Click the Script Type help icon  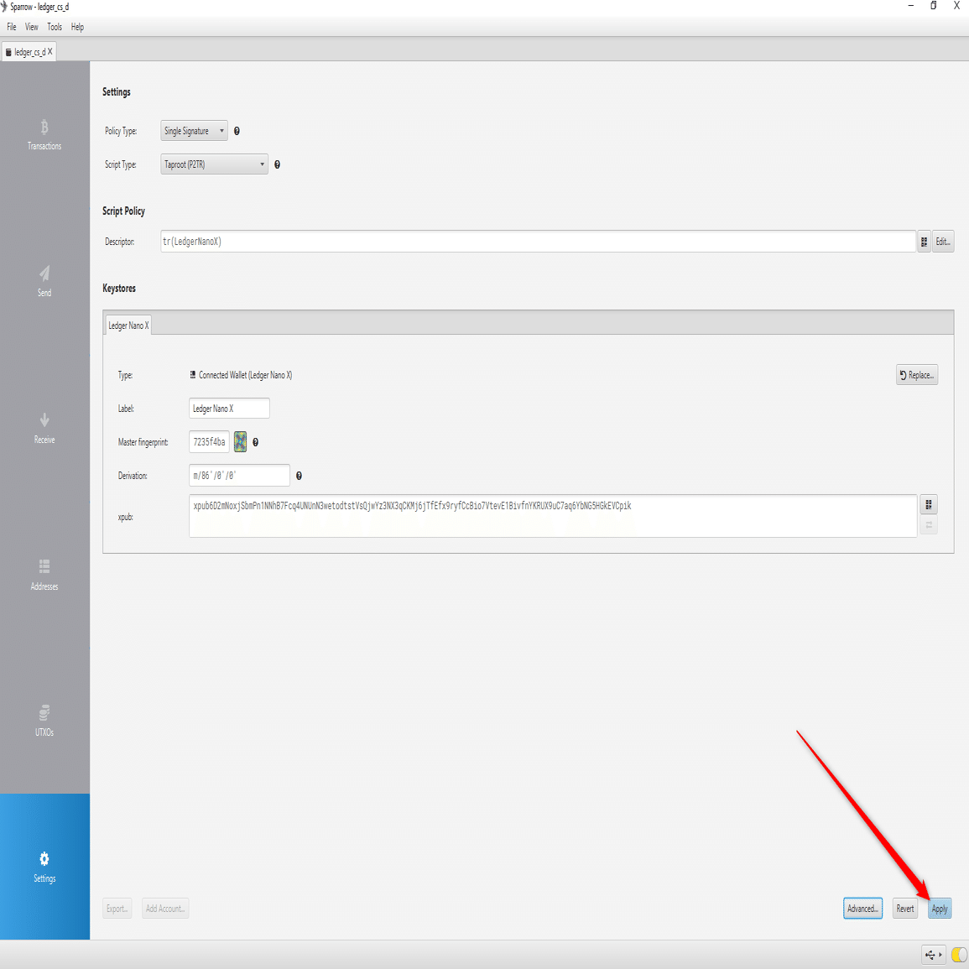(x=277, y=164)
